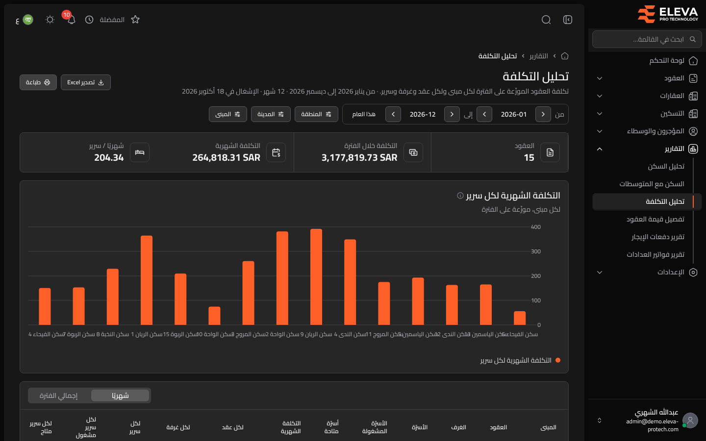The height and width of the screenshot is (441, 706).
Task: Expand the التسكين sidebar menu
Action: [647, 114]
